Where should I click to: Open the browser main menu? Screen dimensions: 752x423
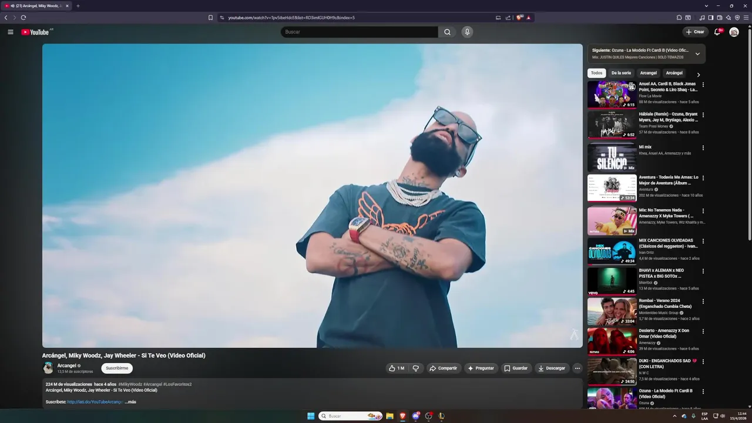click(x=746, y=18)
